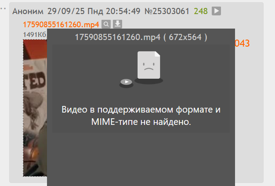
Task: Click the post timestamp 20:54:49
Action: click(123, 11)
